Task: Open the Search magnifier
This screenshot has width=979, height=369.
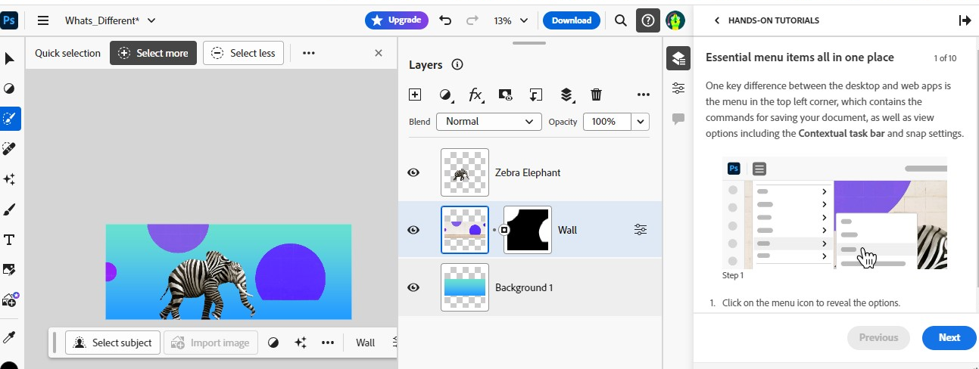Action: coord(621,20)
